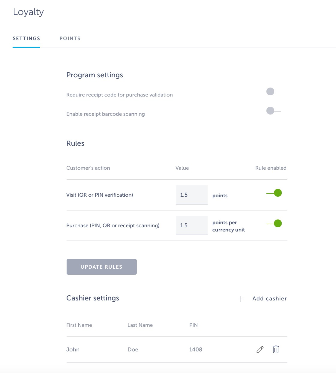Viewport: 336px width, 373px height.
Task: Enable require receipt code for purchase validation
Action: (273, 92)
